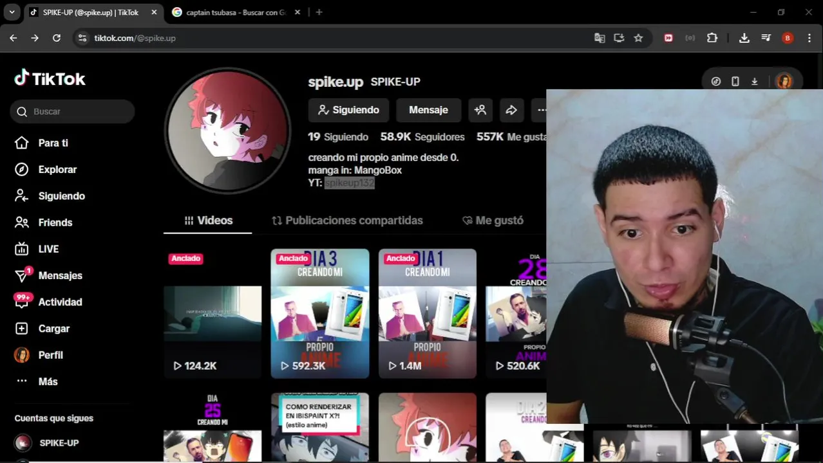
Task: Switch to Publicaciones compartidas tab
Action: click(x=347, y=220)
